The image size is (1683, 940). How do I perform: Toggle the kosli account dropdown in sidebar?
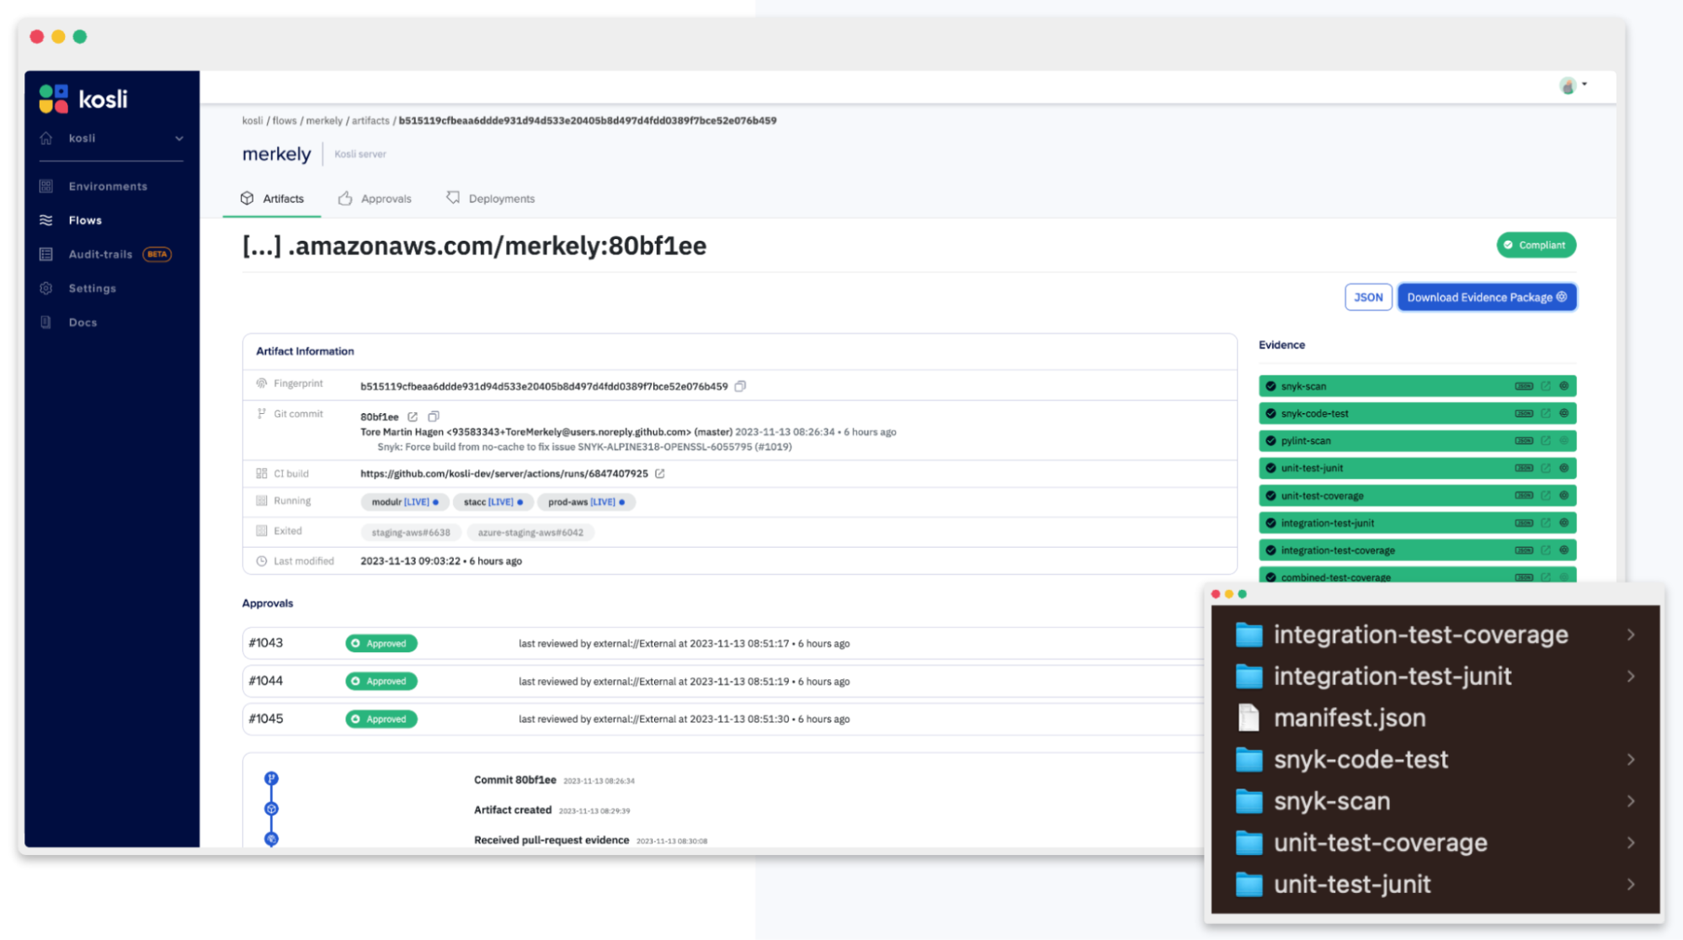[x=180, y=137]
